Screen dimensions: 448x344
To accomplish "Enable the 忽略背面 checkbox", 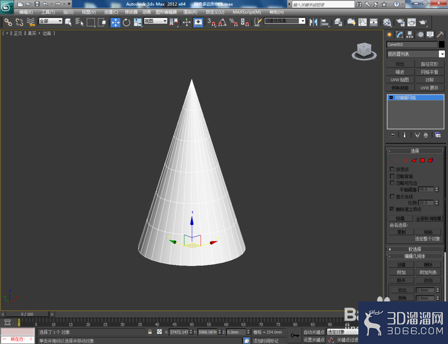I will pyautogui.click(x=392, y=176).
